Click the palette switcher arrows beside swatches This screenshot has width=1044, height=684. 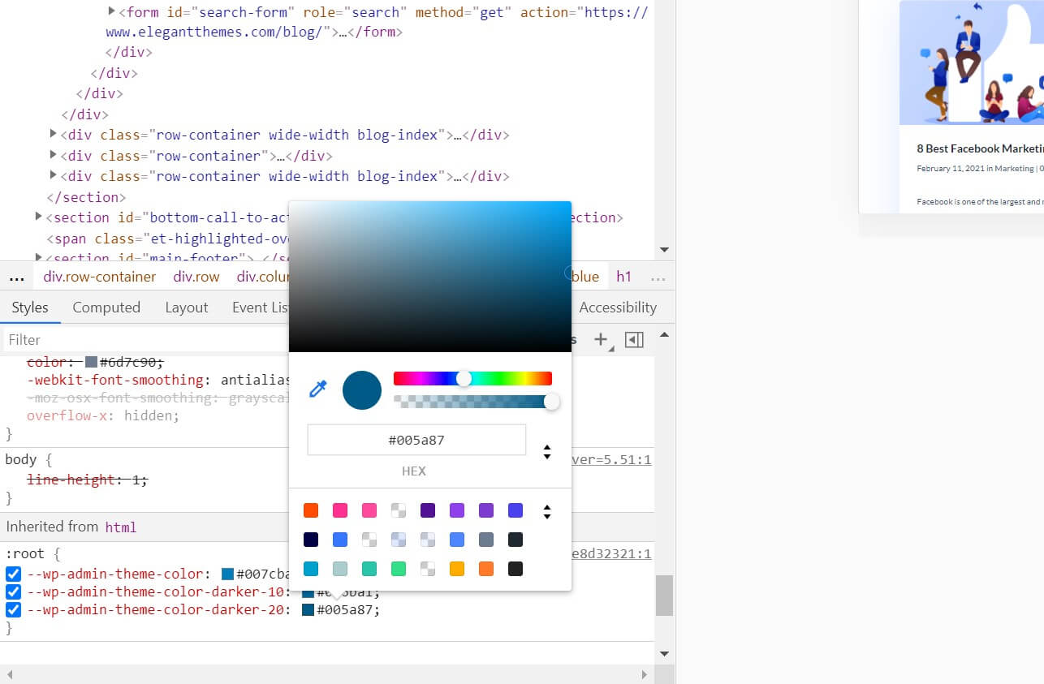[x=547, y=511]
